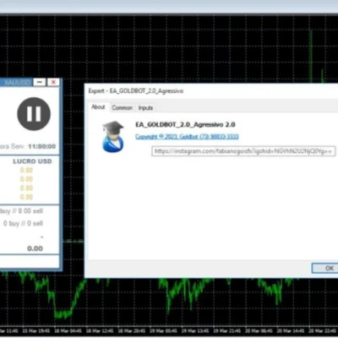This screenshot has width=338, height=338.
Task: Click the LUCRO USD column header
Action: click(x=32, y=161)
